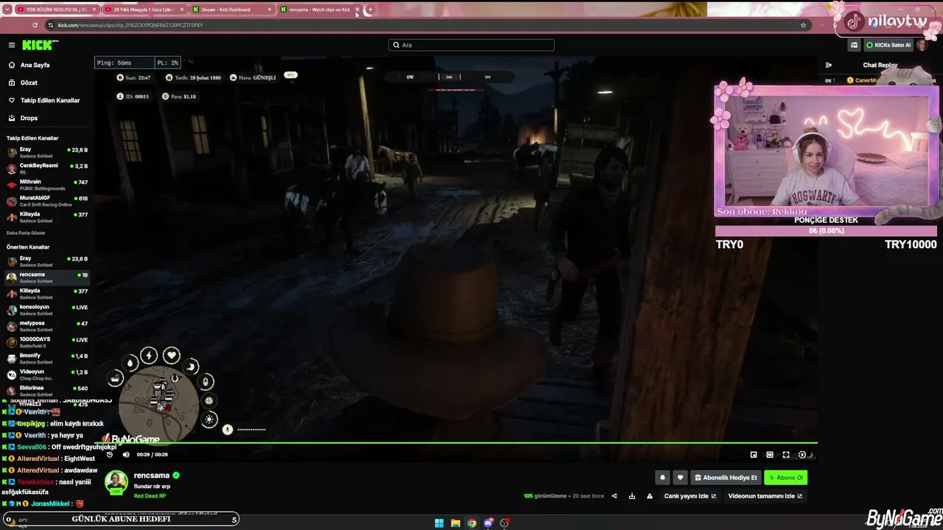Open Chrome from the taskbar
Viewport: 943px width, 530px height.
click(x=471, y=523)
